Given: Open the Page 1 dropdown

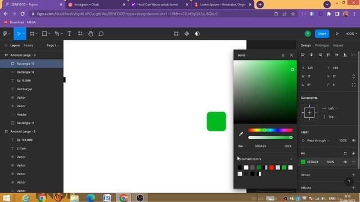Looking at the screenshot, I should pos(52,45).
